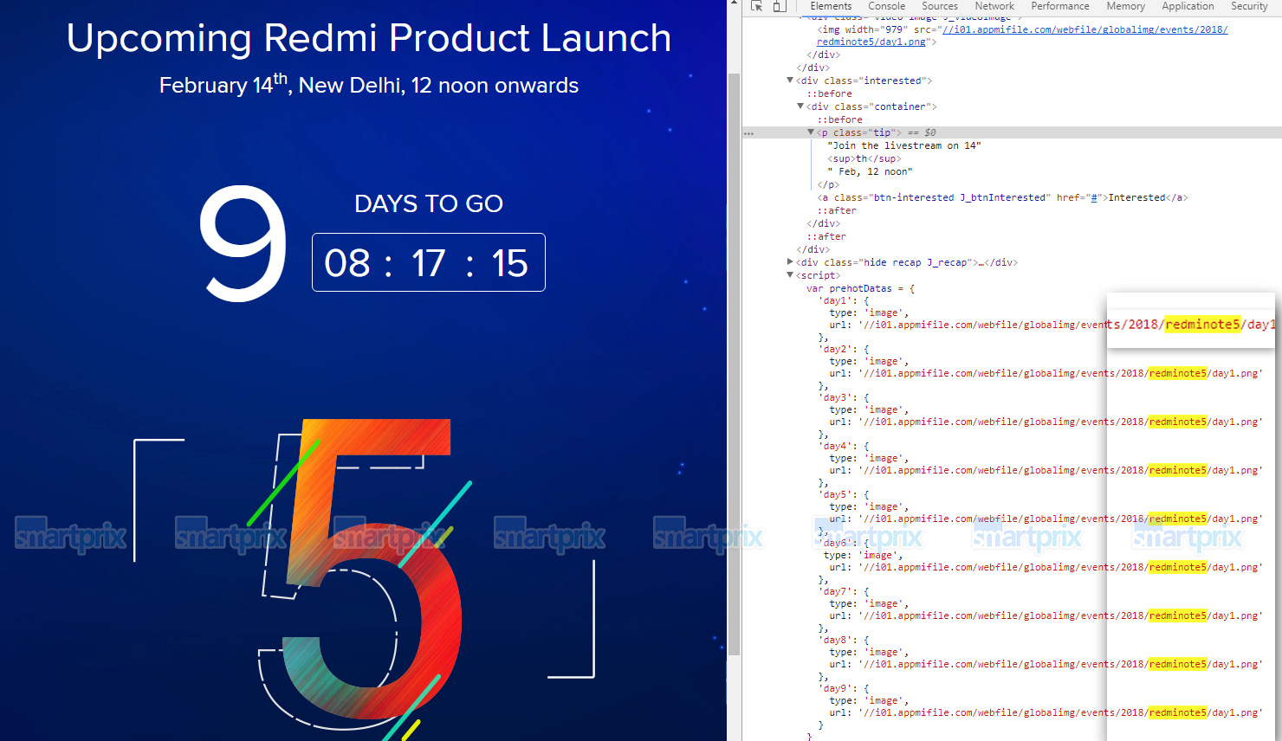Click the 'day8': { line in script
The image size is (1282, 741).
[x=844, y=640]
